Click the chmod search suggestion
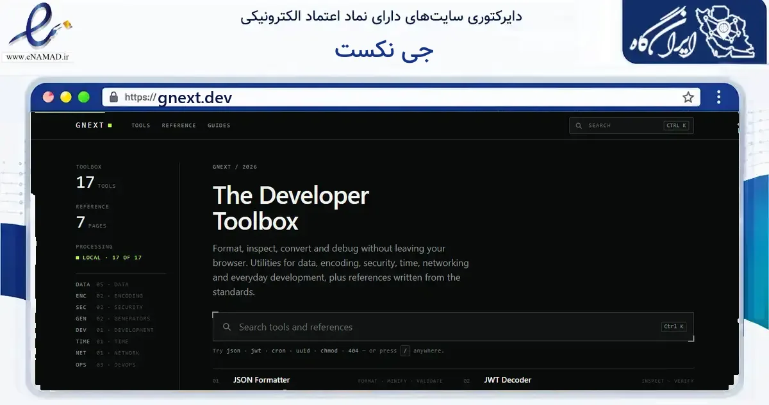The height and width of the screenshot is (405, 769). tap(330, 351)
